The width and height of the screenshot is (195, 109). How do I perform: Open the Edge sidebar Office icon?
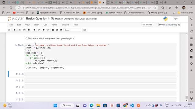coord(192,51)
